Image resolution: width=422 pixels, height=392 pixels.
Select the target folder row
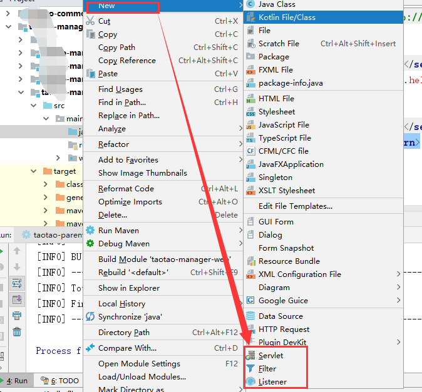tap(41, 171)
